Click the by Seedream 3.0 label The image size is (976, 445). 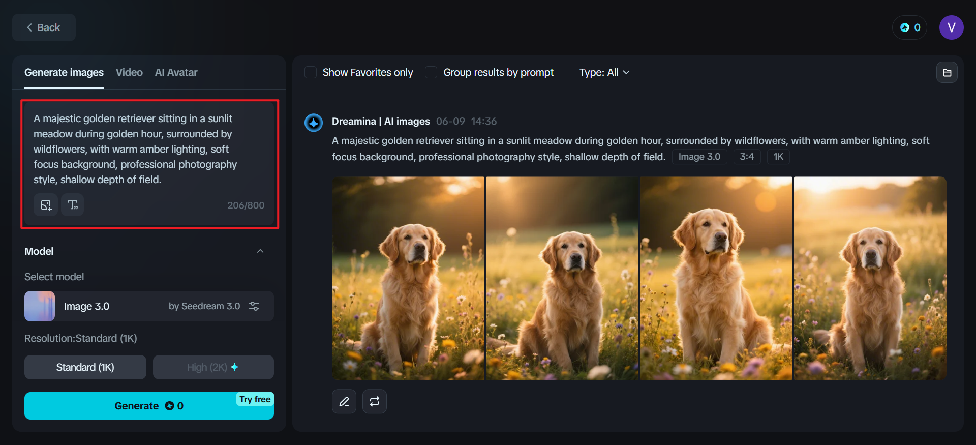tap(204, 306)
